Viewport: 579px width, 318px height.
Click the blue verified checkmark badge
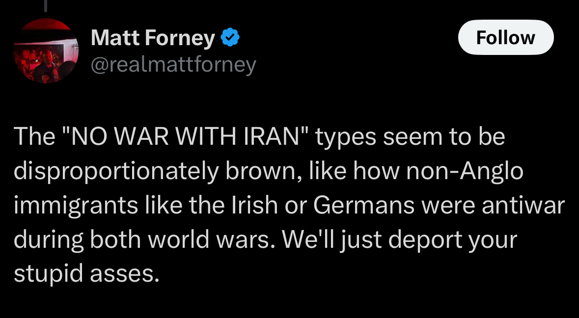tap(229, 38)
